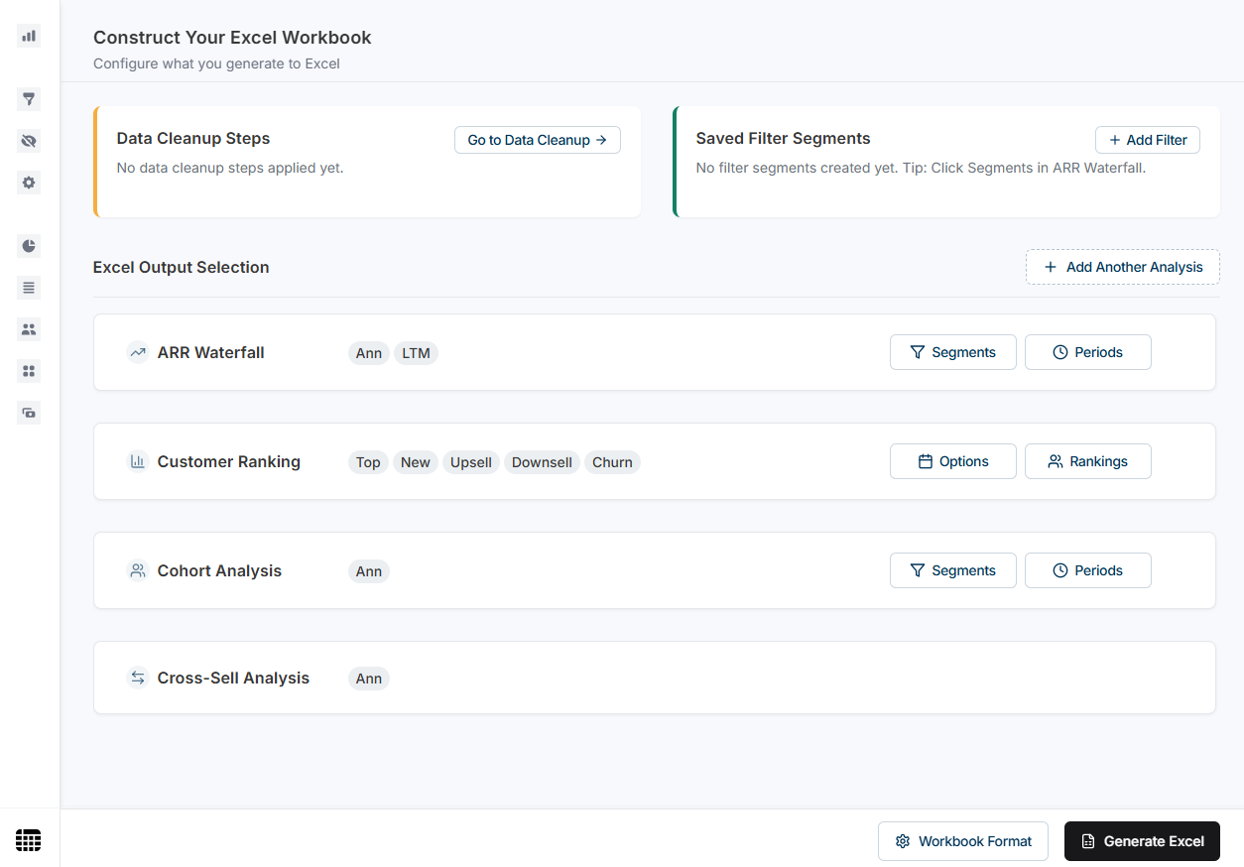Viewport: 1244px width, 867px height.
Task: Click Add Filter in Saved Filter Segments
Action: pos(1147,140)
